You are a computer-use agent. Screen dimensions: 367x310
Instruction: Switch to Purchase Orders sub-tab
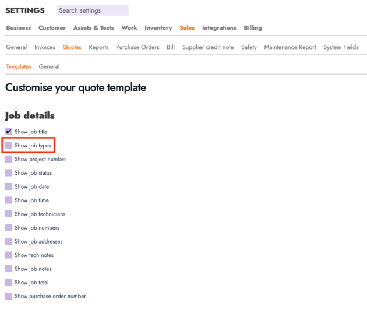137,47
